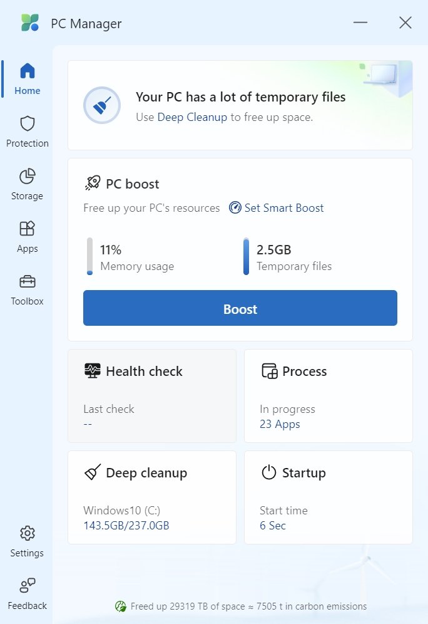428x624 pixels.
Task: Click the 23 Apps link
Action: 280,424
